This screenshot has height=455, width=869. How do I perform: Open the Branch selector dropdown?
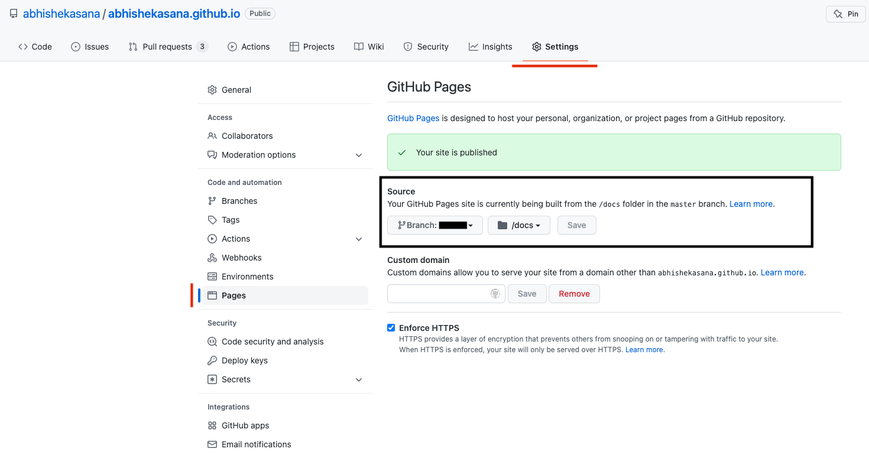435,225
